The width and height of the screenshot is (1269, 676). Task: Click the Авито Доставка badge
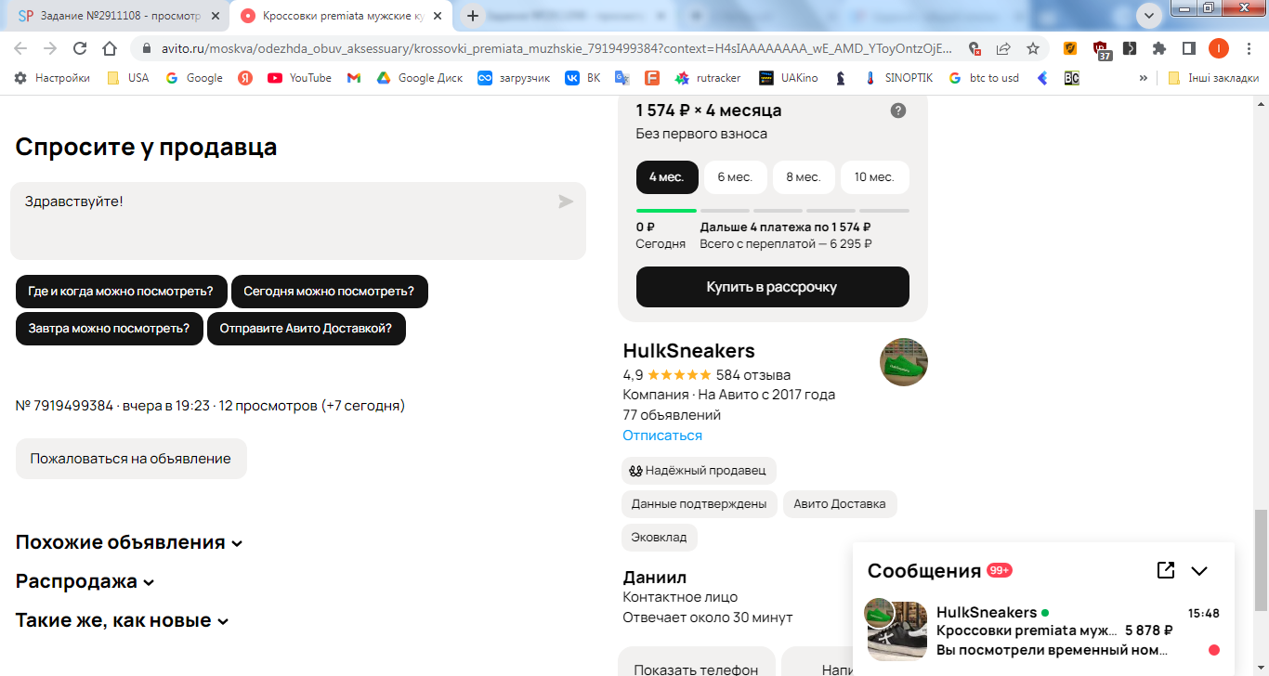pos(840,504)
